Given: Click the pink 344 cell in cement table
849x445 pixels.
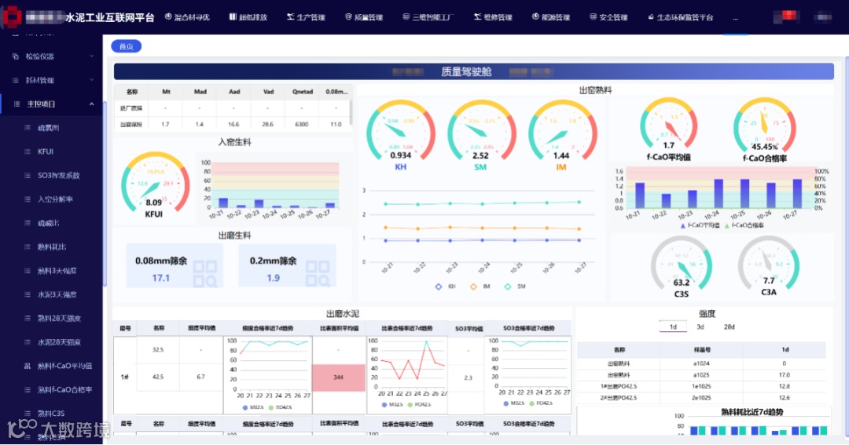Looking at the screenshot, I should click(338, 378).
